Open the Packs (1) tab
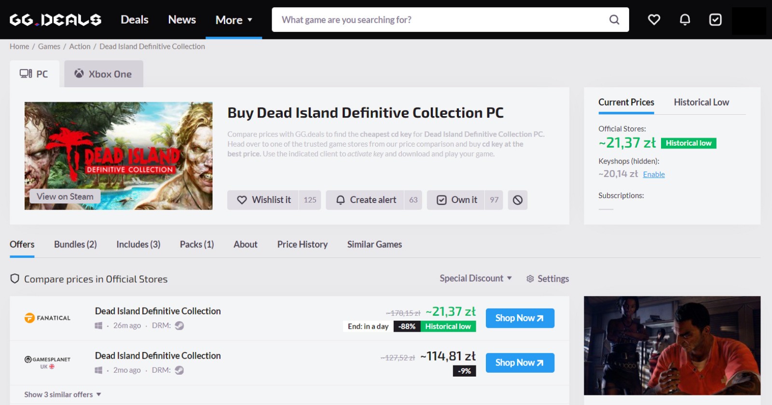This screenshot has height=405, width=772. pos(197,244)
